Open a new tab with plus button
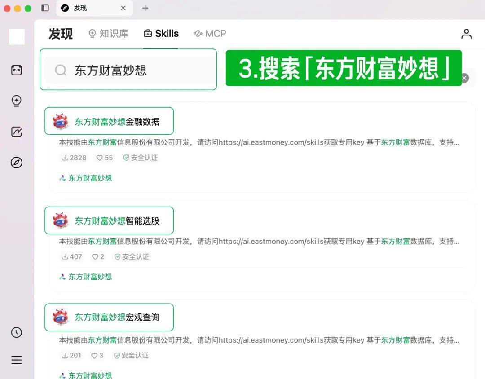This screenshot has width=485, height=379. coord(145,8)
